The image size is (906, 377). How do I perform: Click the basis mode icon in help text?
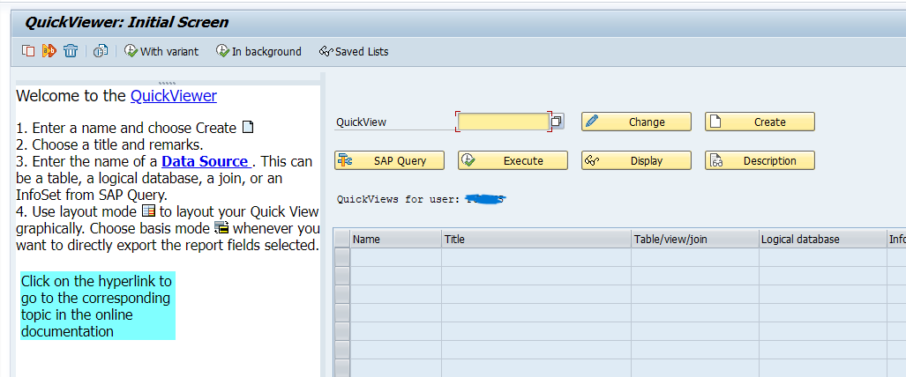221,227
